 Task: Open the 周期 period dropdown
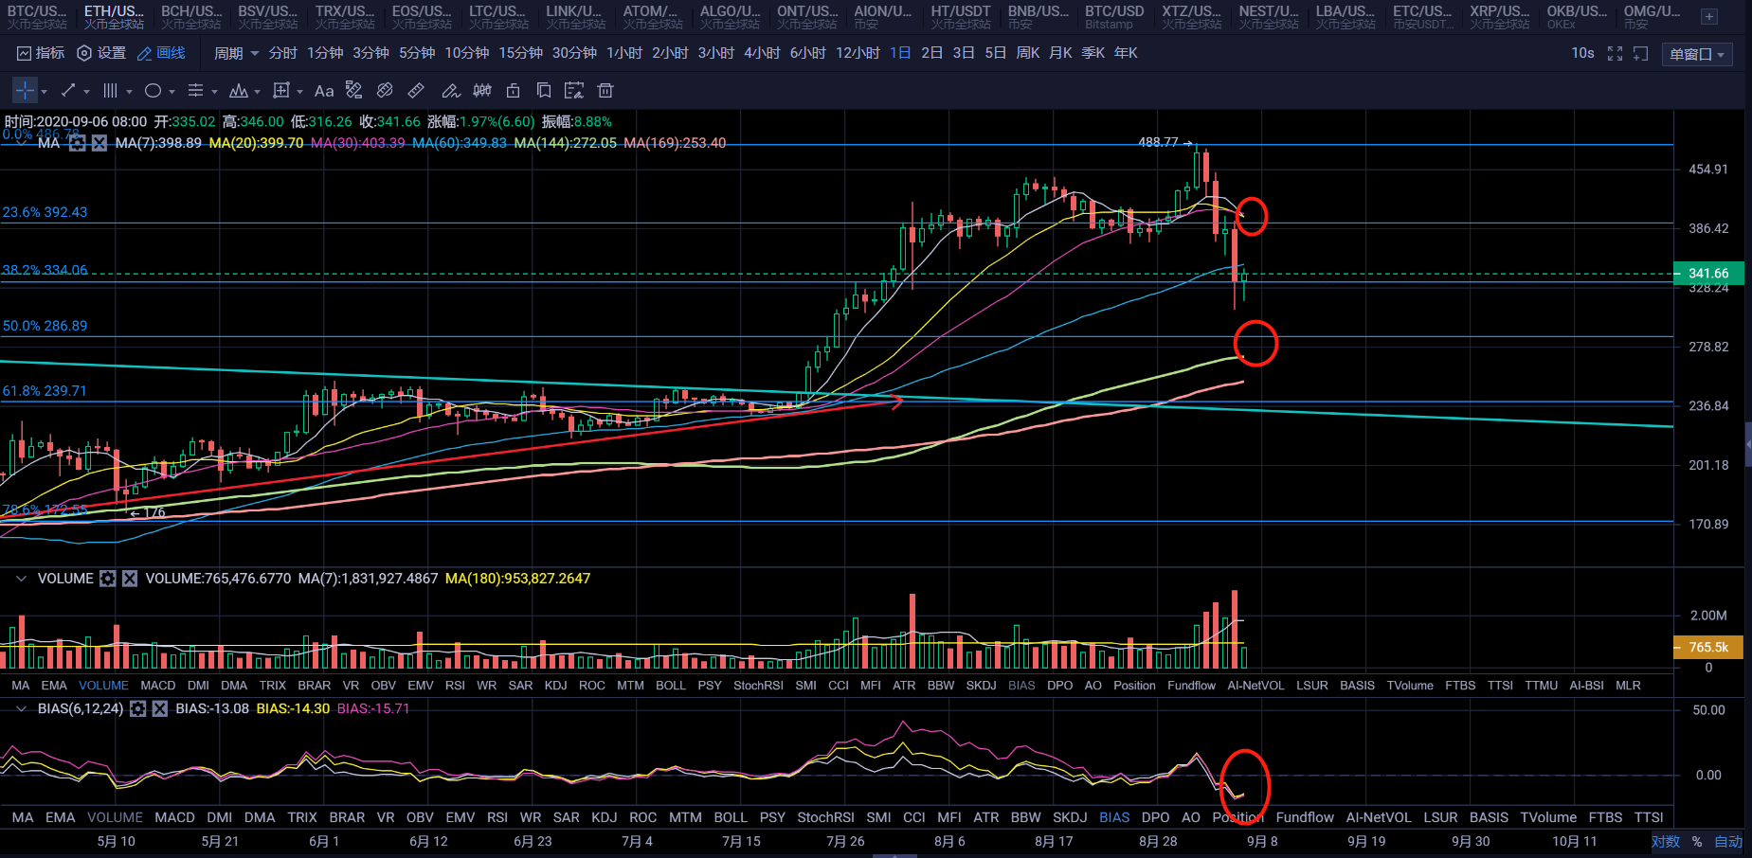tap(236, 53)
